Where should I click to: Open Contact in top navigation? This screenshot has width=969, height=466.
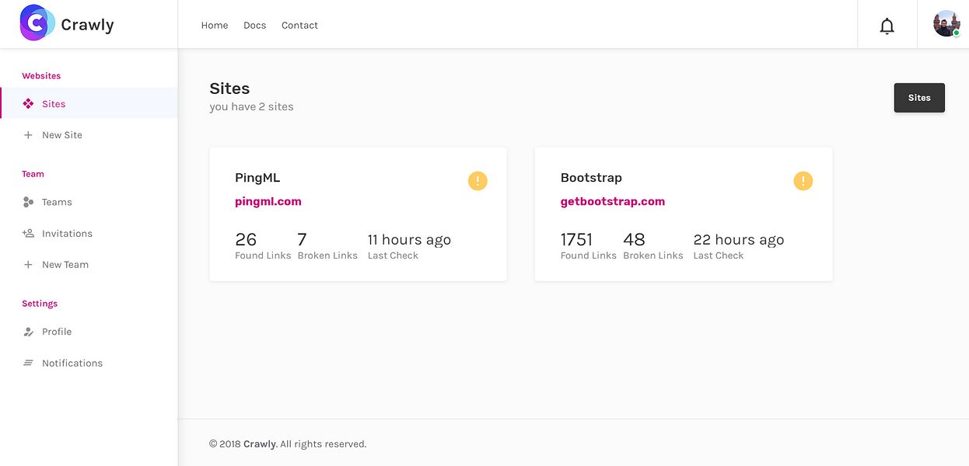point(299,26)
